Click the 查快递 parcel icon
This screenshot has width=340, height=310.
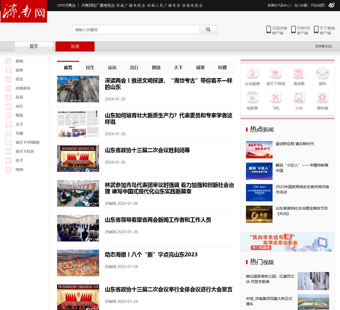pyautogui.click(x=322, y=98)
